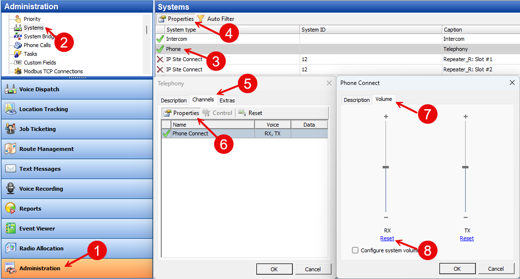The width and height of the screenshot is (520, 279).
Task: Close the Telephony dialog
Action: (x=329, y=83)
